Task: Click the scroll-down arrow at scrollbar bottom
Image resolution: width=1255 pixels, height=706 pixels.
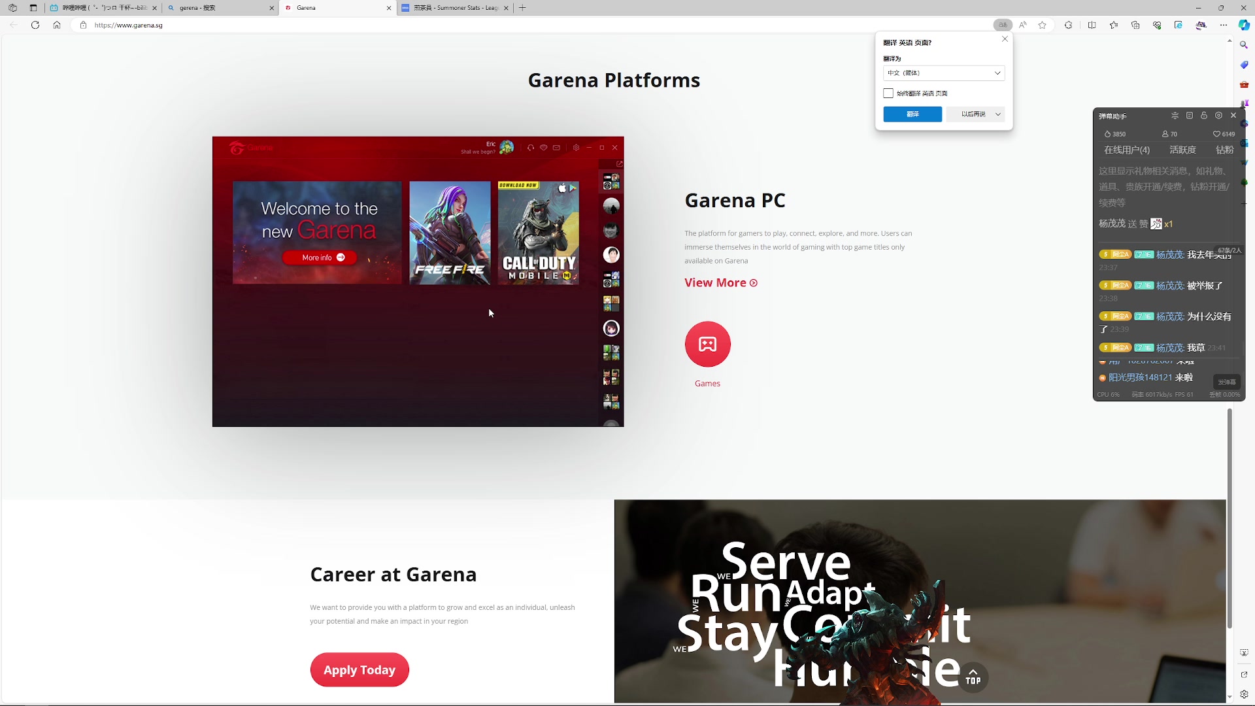Action: pyautogui.click(x=1230, y=697)
